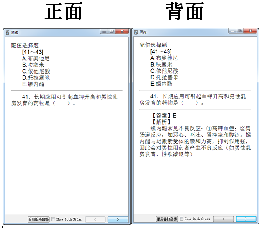Select option C.依他尼酸 in front-side window
The image size is (262, 228).
(x=36, y=72)
